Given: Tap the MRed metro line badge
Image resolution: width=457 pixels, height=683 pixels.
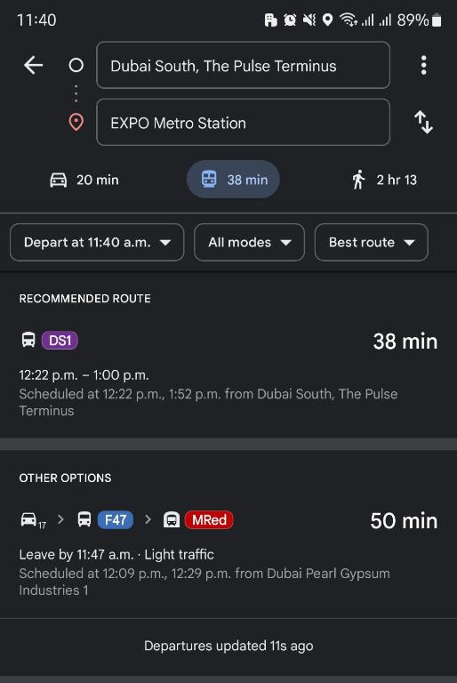Looking at the screenshot, I should point(209,519).
